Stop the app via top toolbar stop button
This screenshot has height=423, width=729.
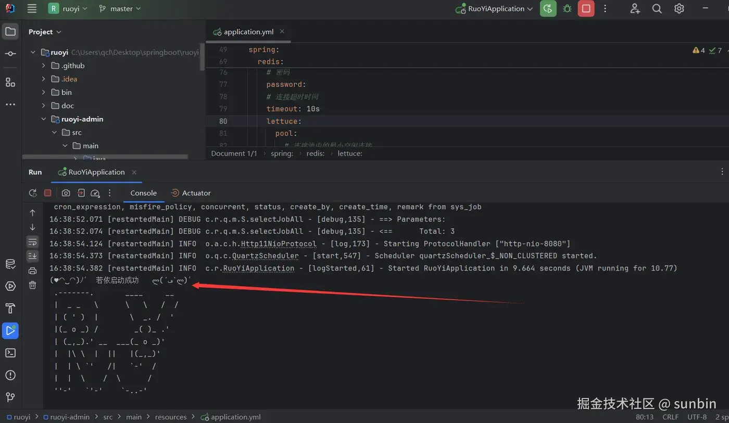586,9
